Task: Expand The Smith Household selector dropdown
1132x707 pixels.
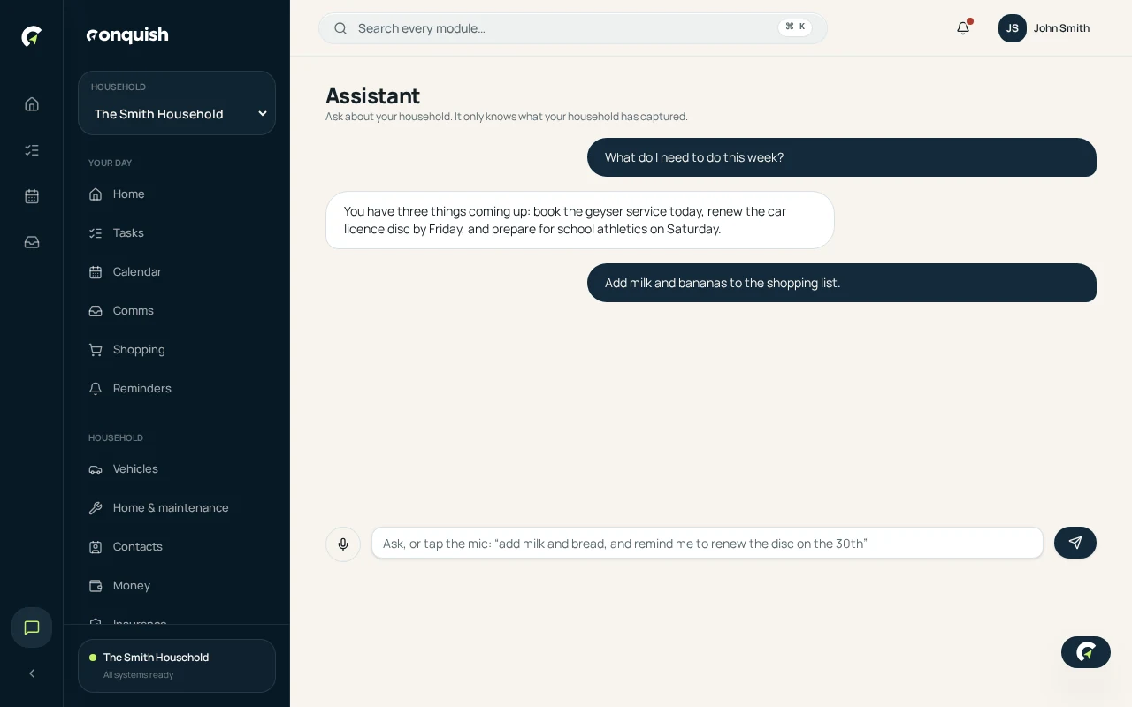Action: (x=177, y=103)
